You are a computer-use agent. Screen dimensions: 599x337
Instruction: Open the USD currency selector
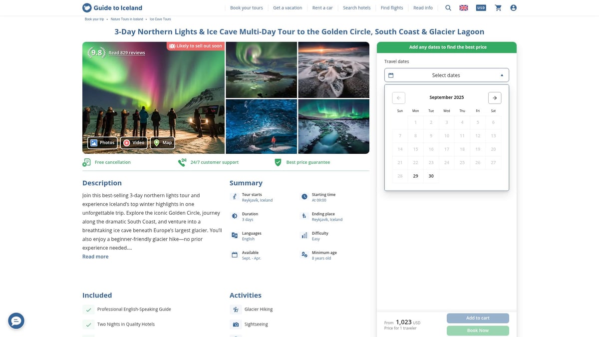[x=481, y=8]
